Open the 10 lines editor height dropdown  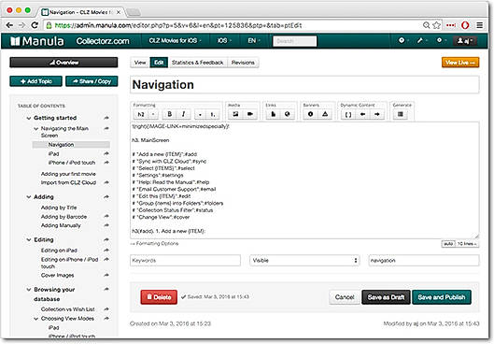pyautogui.click(x=467, y=244)
